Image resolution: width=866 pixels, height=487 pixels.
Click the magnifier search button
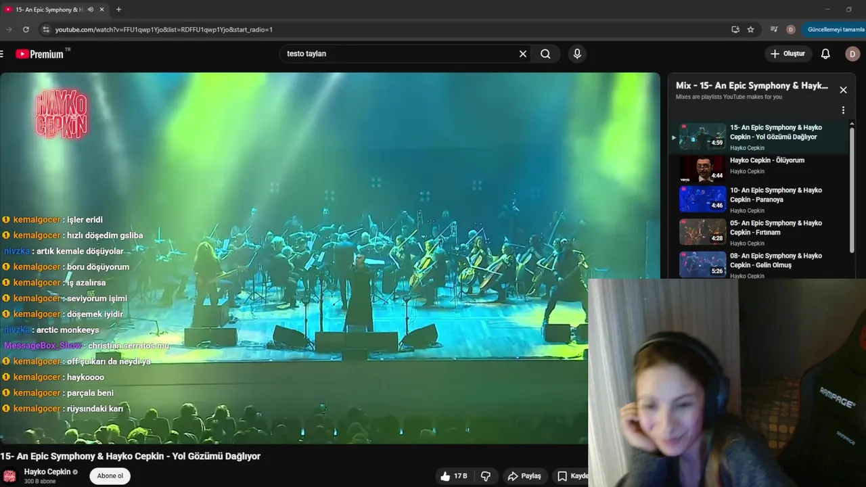coord(545,53)
